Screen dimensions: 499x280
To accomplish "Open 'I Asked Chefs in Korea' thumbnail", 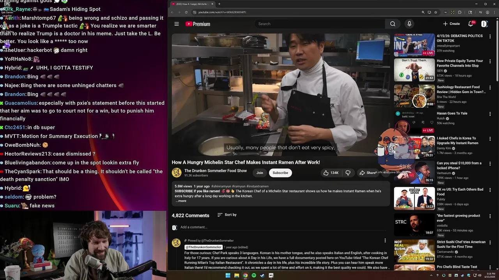I will tap(414, 147).
